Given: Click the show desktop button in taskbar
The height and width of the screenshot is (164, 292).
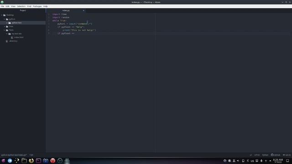Looking at the screenshot, I should click(x=287, y=161).
